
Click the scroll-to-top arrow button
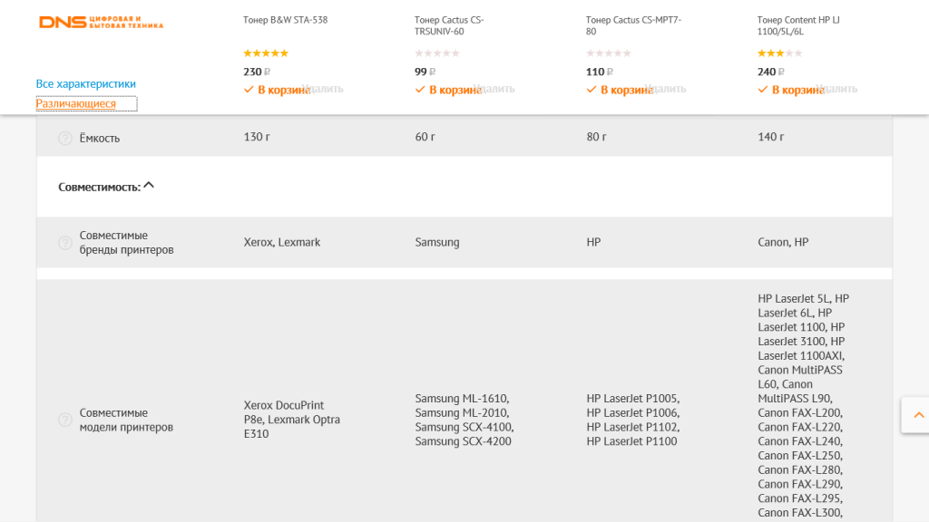pyautogui.click(x=918, y=415)
